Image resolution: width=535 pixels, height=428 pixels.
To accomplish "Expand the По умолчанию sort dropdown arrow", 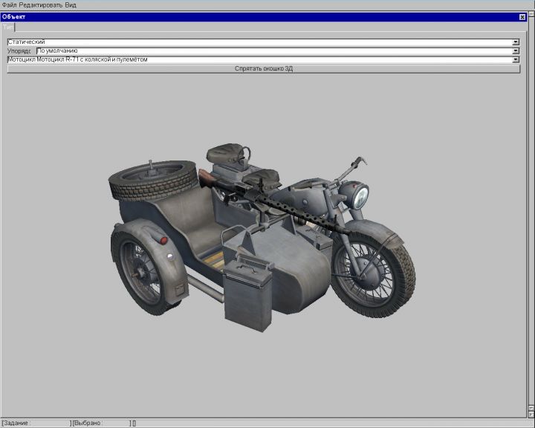I will point(516,51).
